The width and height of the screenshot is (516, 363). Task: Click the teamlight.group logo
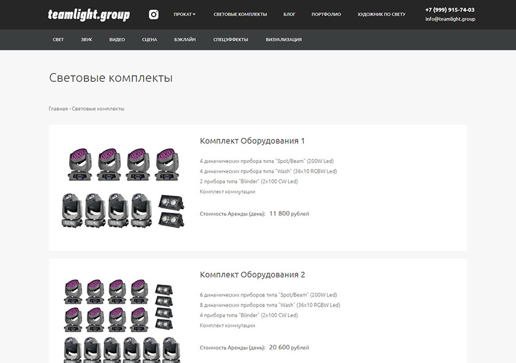89,15
